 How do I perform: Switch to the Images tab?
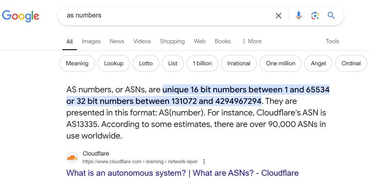coord(91,41)
